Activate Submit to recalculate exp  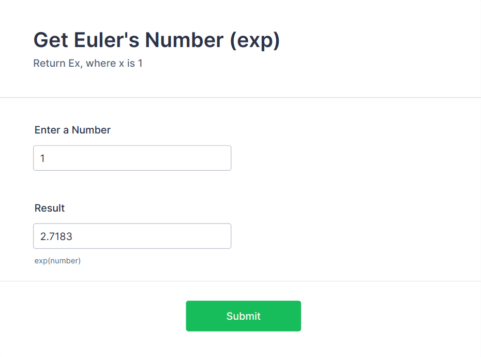click(x=243, y=316)
